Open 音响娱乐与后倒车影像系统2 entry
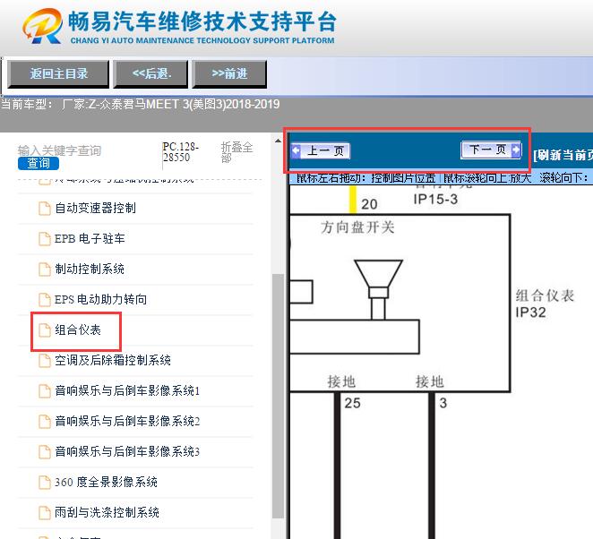This screenshot has width=593, height=539. tap(127, 422)
